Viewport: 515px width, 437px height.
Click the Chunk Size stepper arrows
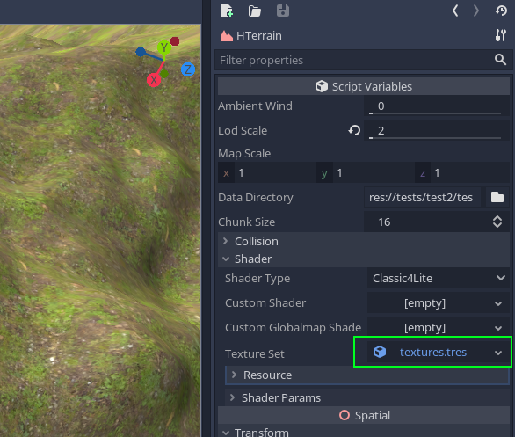pyautogui.click(x=497, y=222)
